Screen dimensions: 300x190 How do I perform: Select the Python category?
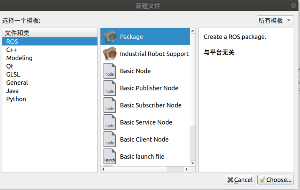(50, 99)
